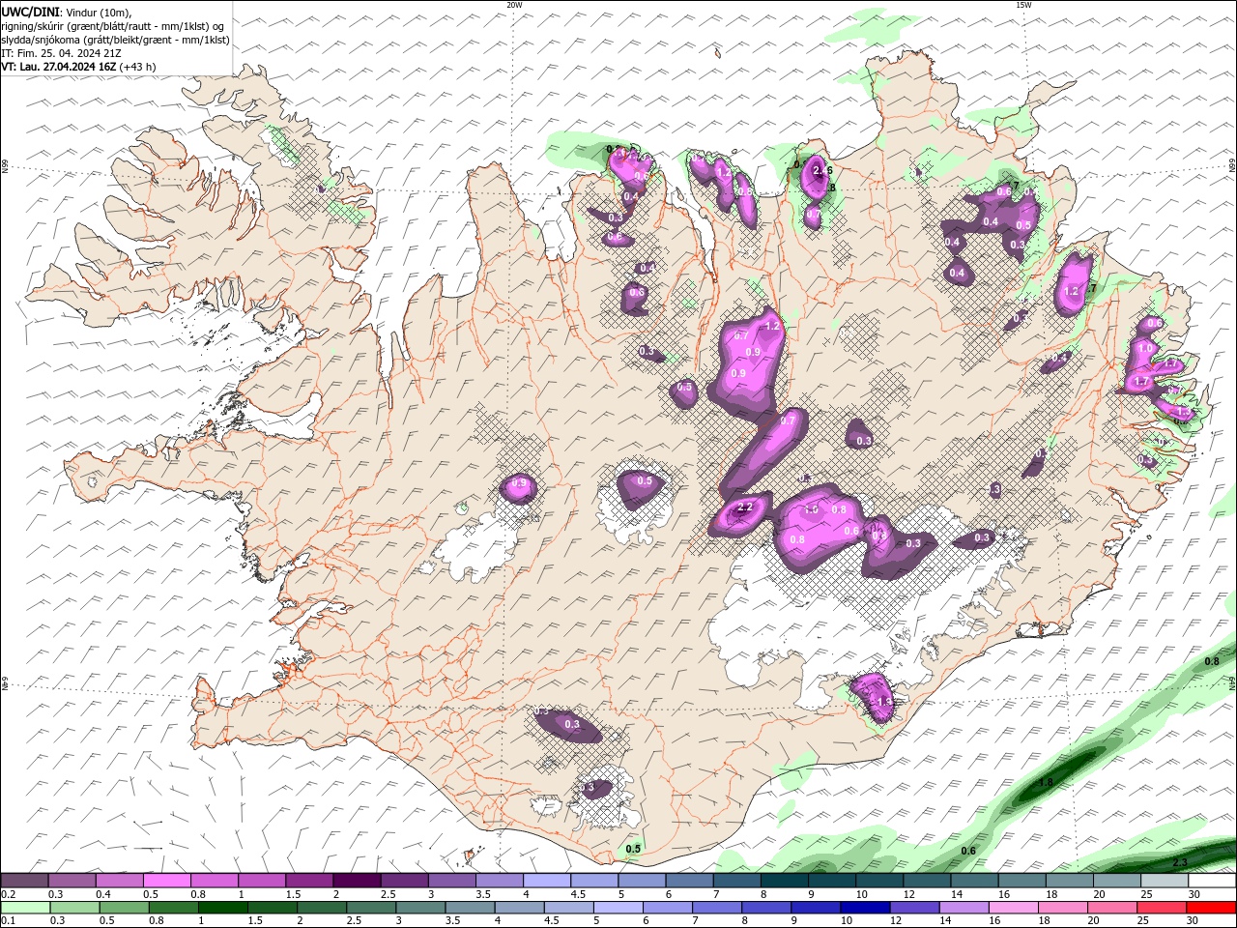
Task: Pick the darkest green rain swatch labeled 1
Action: (222, 908)
